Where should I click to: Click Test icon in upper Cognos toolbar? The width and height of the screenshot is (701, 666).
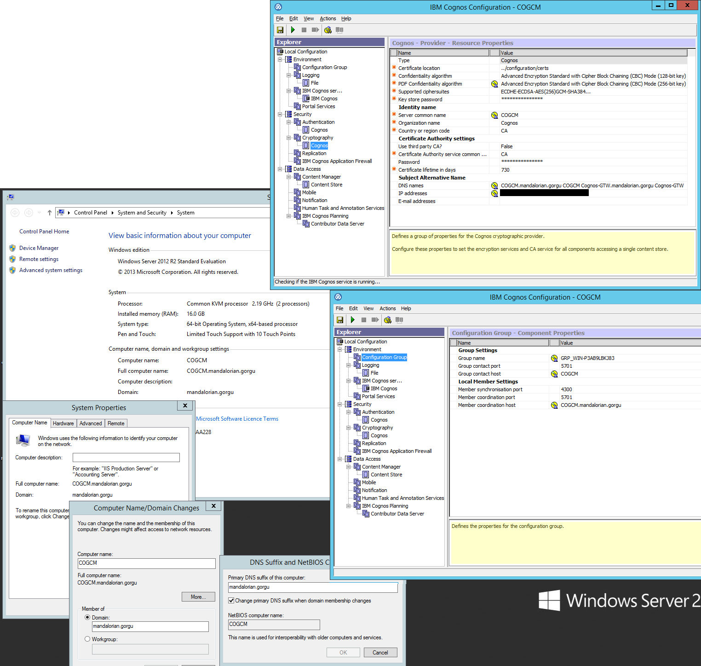pos(328,30)
